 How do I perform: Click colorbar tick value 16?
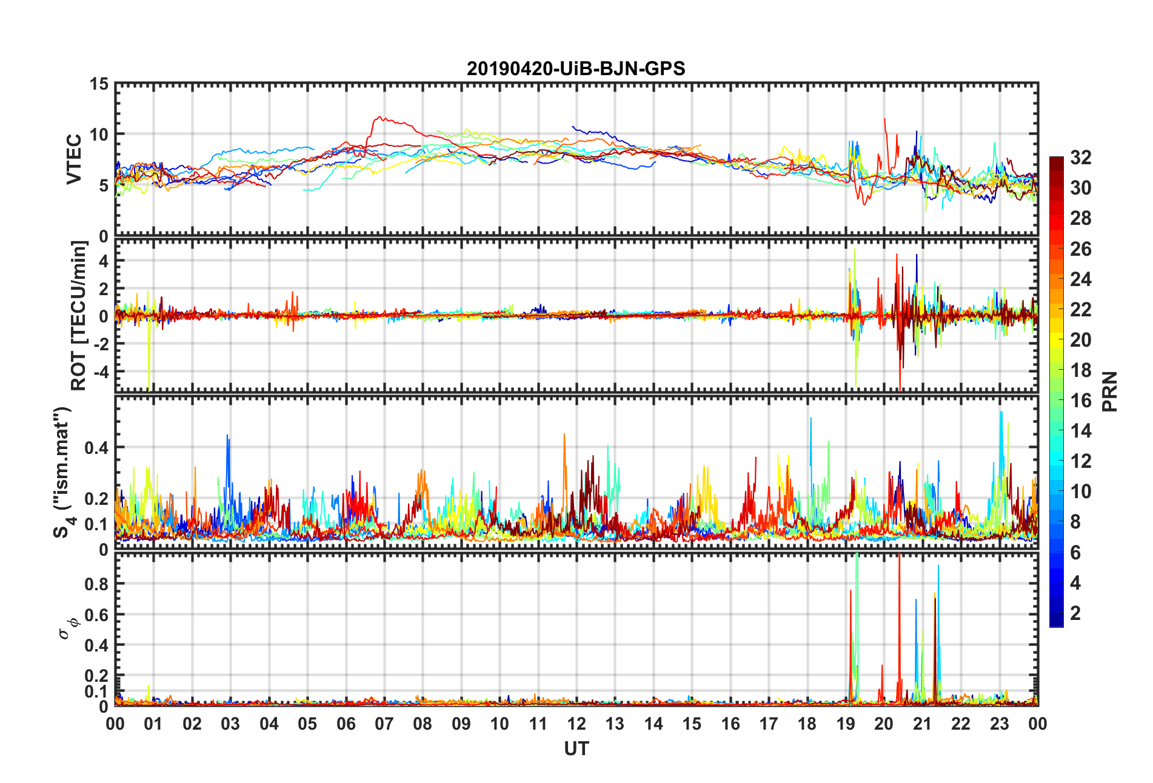[x=1080, y=401]
